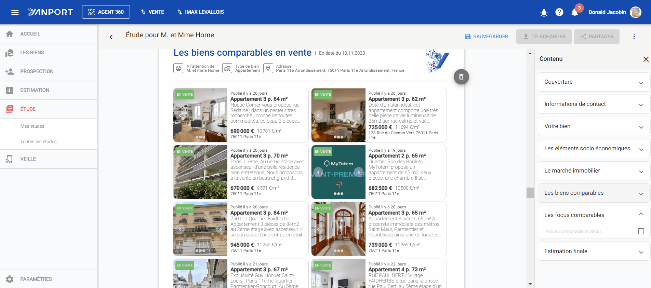Image resolution: width=651 pixels, height=288 pixels.
Task: Click the Étude library icon
Action: [10, 109]
